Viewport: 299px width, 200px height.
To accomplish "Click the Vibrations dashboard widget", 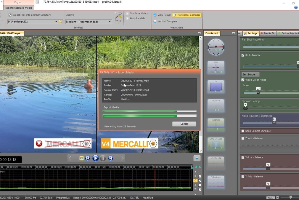I will coord(216,182).
